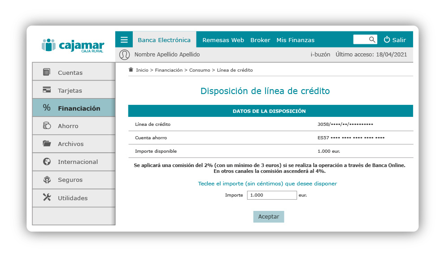Click the name Nombre Apellido Apellido
Viewport: 445px width, 262px height.
coord(167,54)
